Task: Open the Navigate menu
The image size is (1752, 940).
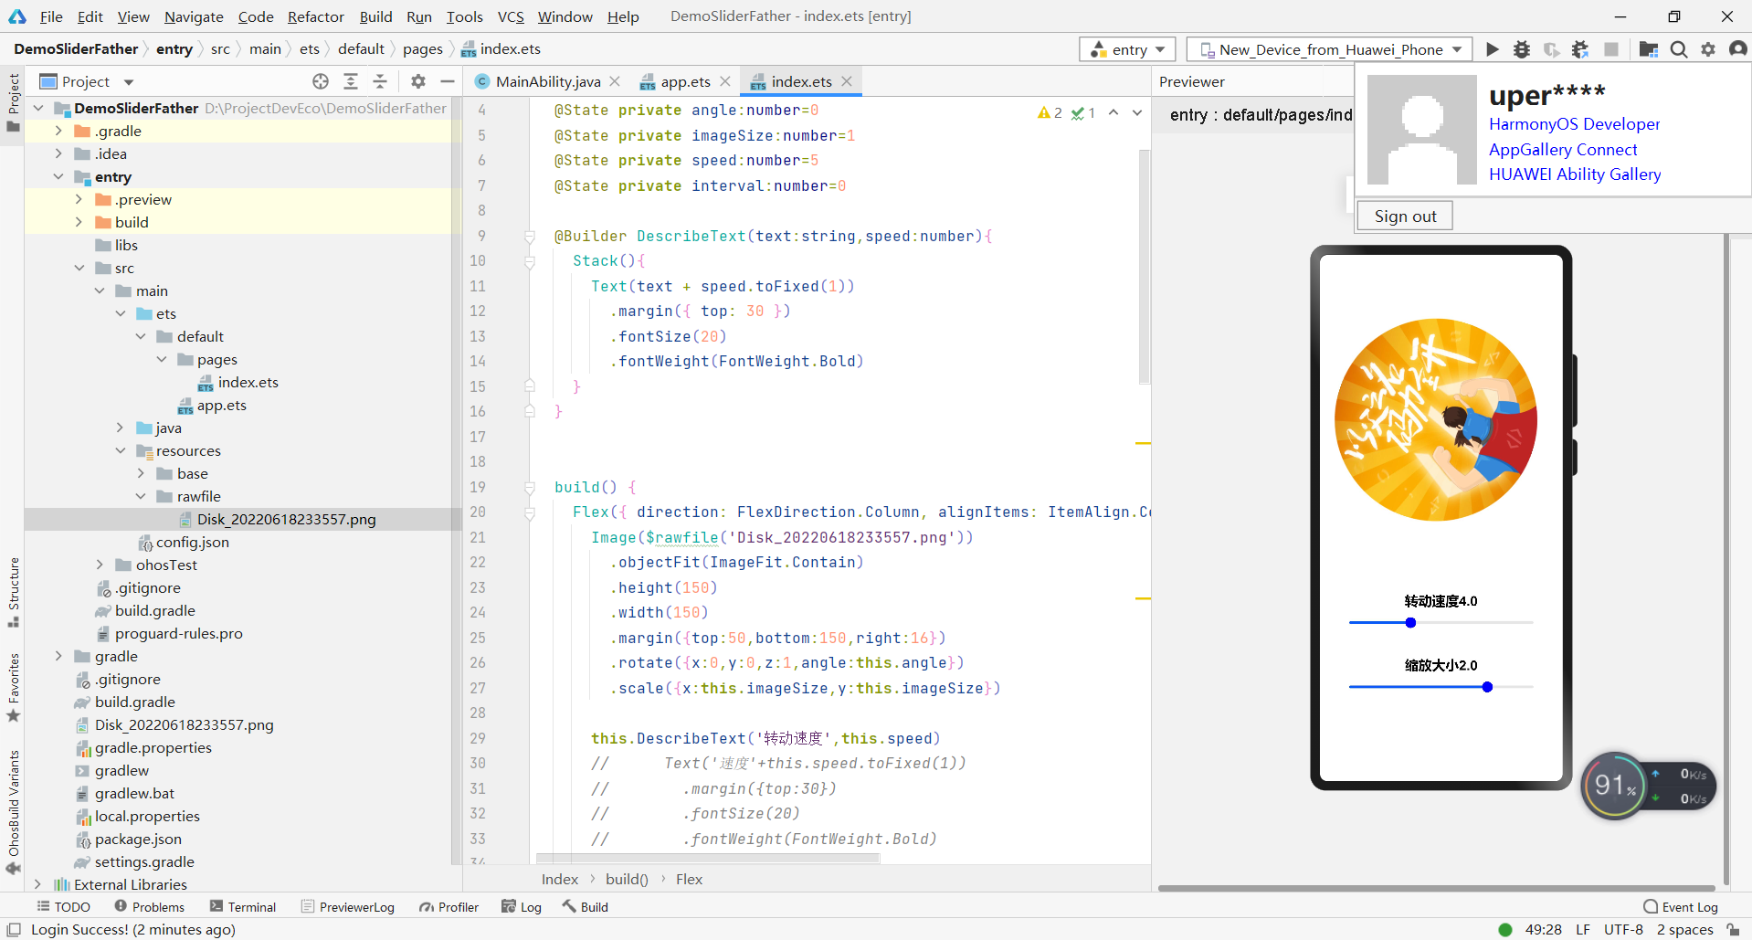Action: tap(194, 16)
